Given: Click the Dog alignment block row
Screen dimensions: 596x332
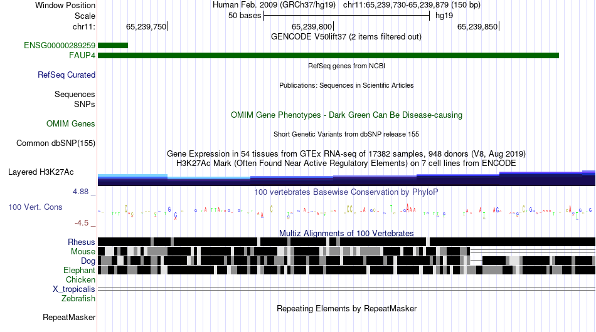Looking at the screenshot, I should click(347, 261).
